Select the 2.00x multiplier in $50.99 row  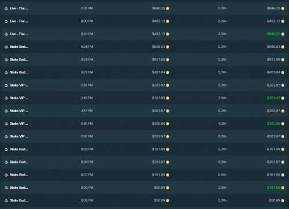pyautogui.click(x=223, y=188)
